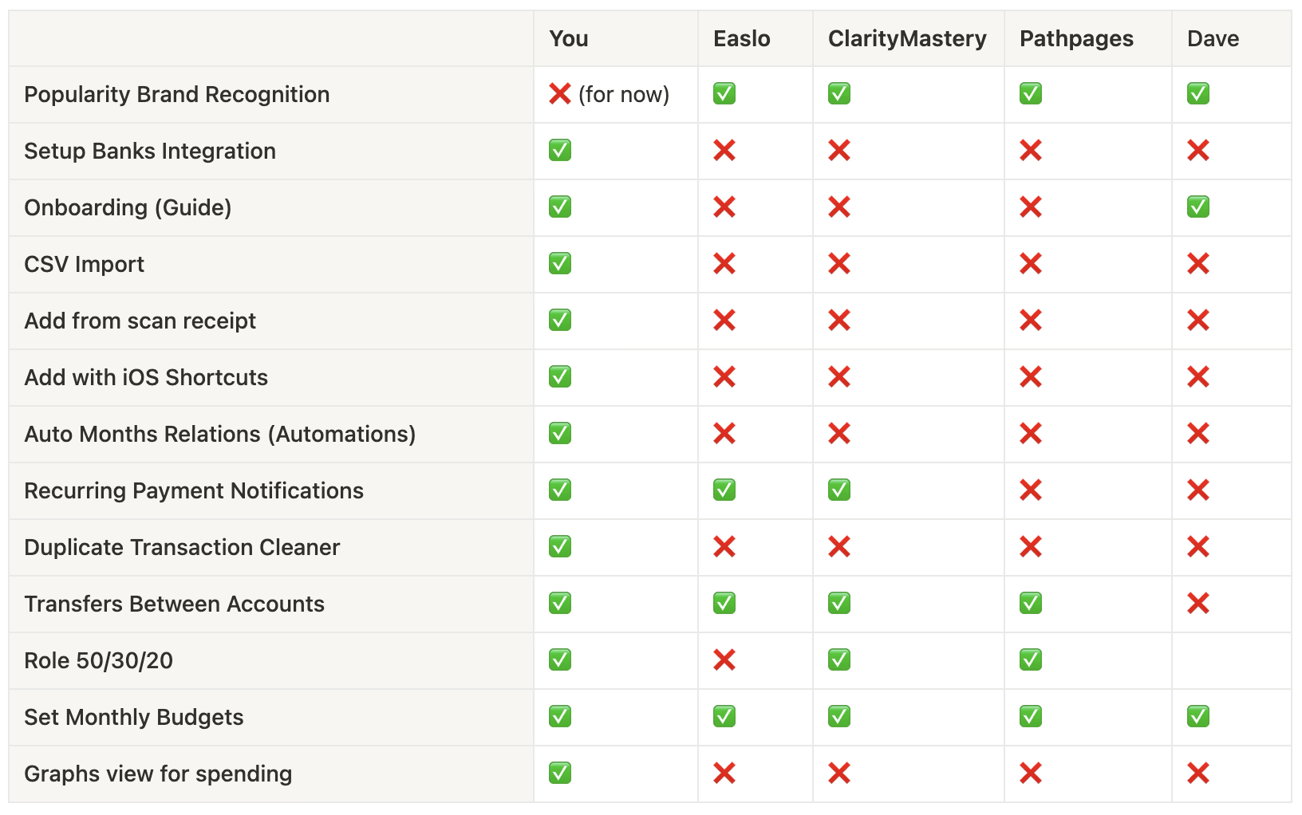Image resolution: width=1302 pixels, height=815 pixels.
Task: Click Easlo's check for Popularity Brand Recognition
Action: pos(724,94)
